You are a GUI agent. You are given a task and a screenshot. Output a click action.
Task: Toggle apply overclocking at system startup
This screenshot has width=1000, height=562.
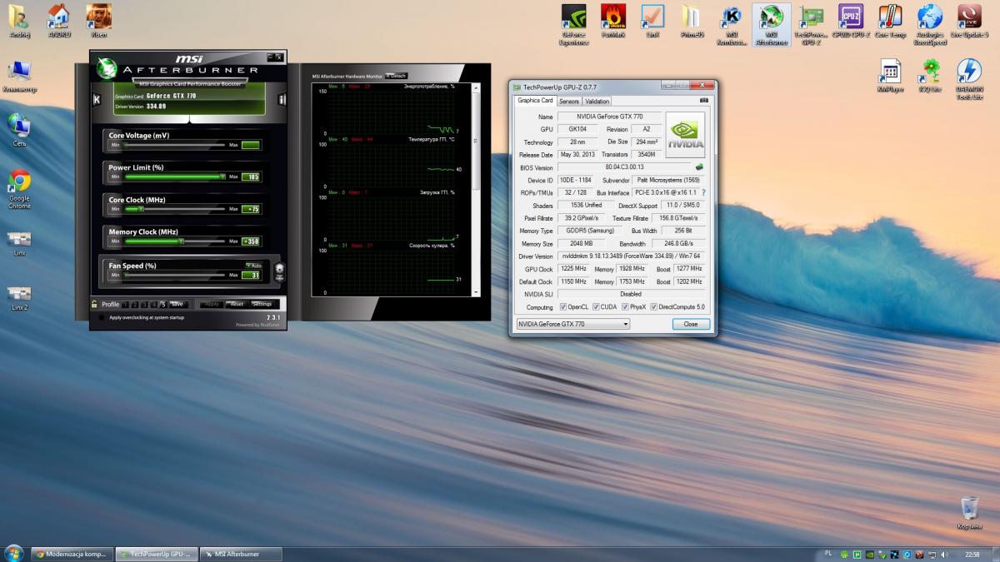(x=102, y=317)
